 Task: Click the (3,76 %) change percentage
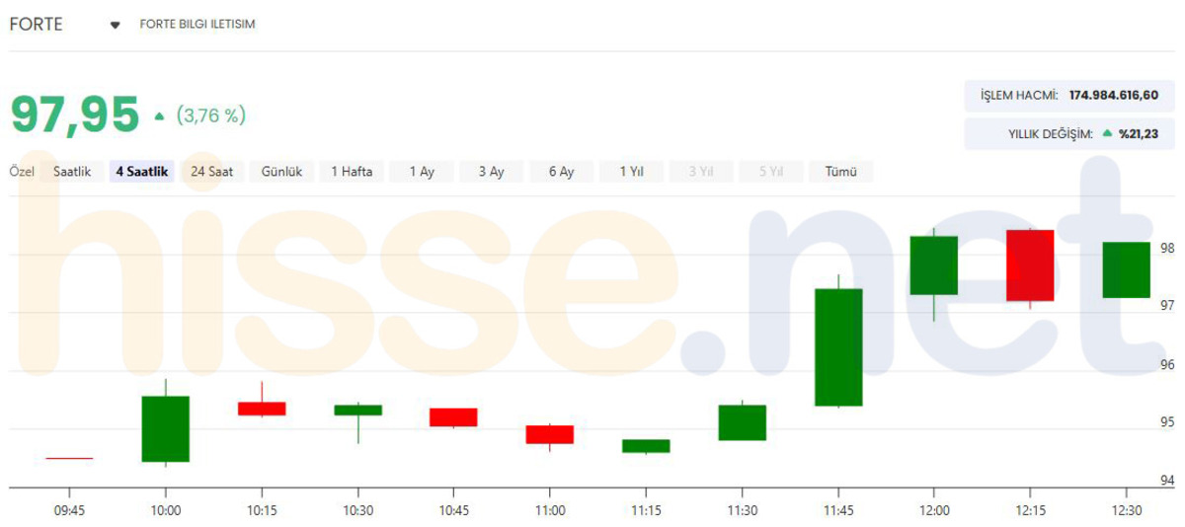pos(210,115)
